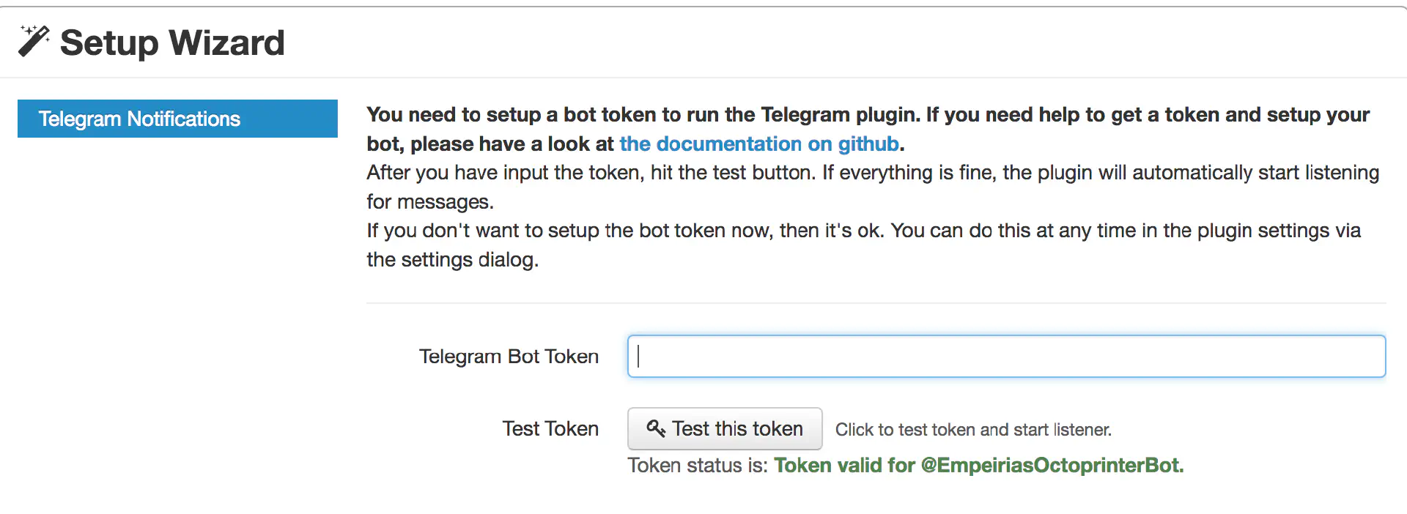Focus the Telegram Bot Token input field
Viewport: 1407px width, 514px height.
tap(1006, 357)
